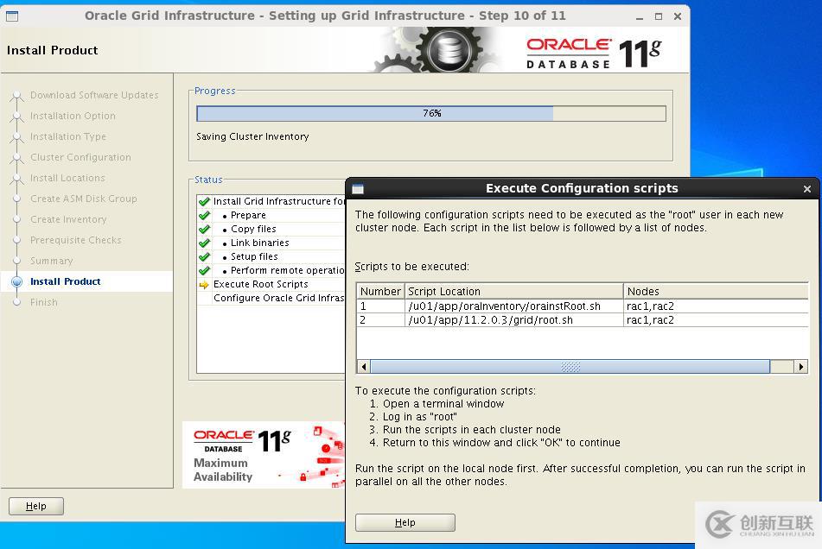Click green checkmark next to Copy files
Screen dimensions: 822x549
tap(204, 229)
